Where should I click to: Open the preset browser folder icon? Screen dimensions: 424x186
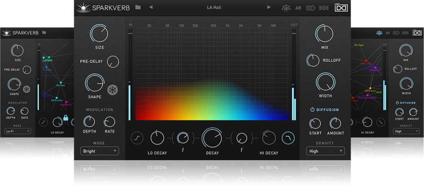pos(138,7)
